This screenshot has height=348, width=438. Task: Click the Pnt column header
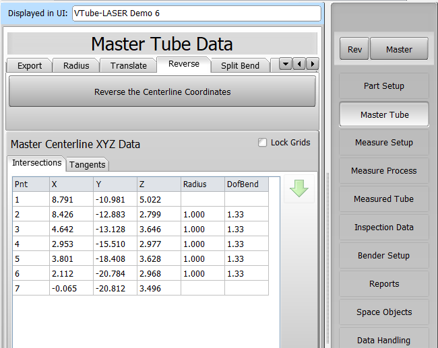click(31, 184)
